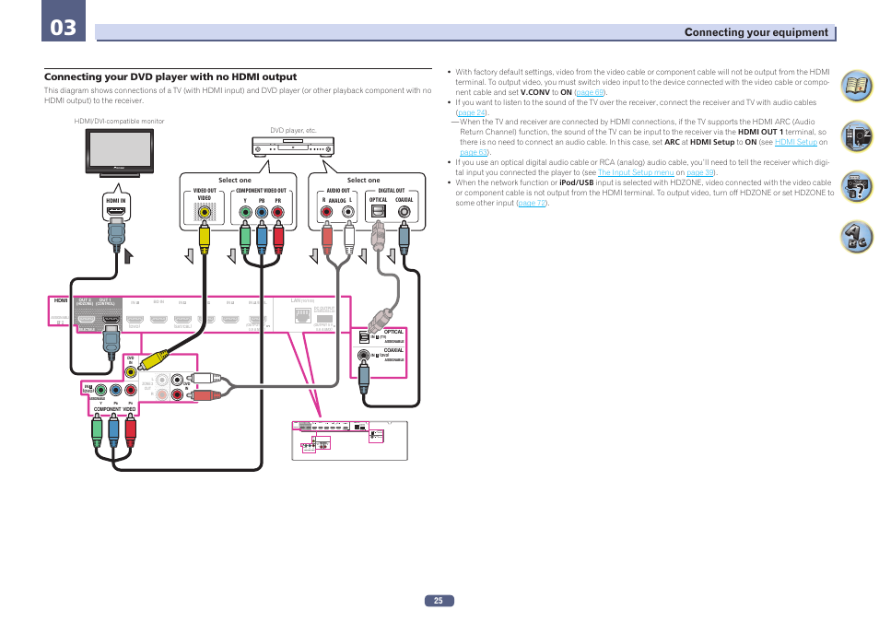This screenshot has width=879, height=622.
Task: Click the DIGITAL OUT label
Action: (391, 191)
